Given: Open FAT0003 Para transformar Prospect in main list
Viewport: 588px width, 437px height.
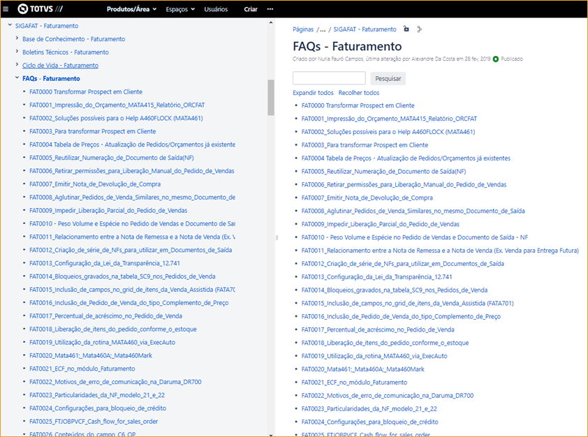Looking at the screenshot, I should click(x=365, y=145).
